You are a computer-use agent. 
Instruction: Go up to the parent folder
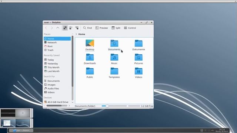coord(58,28)
